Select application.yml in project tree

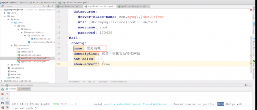coord(29,55)
